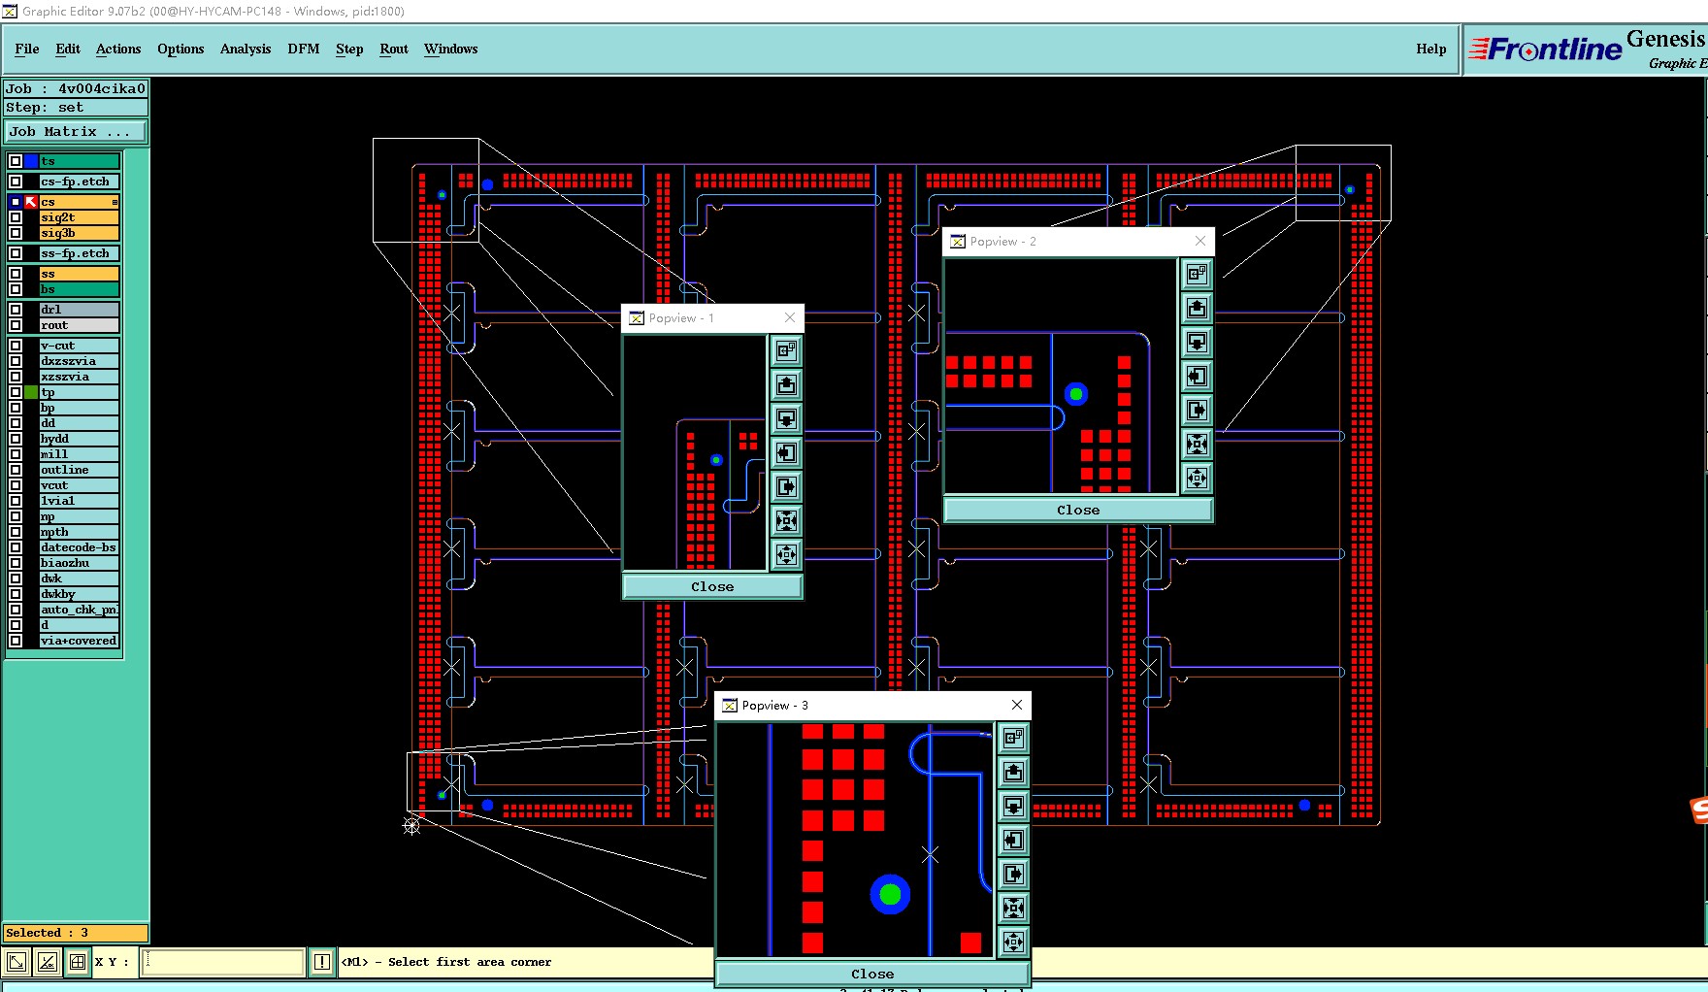Toggle display checkbox for ss layer

[x=16, y=274]
